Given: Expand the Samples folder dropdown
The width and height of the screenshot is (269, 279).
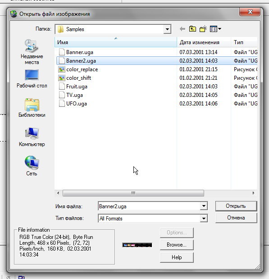Looking at the screenshot, I should tap(167, 29).
